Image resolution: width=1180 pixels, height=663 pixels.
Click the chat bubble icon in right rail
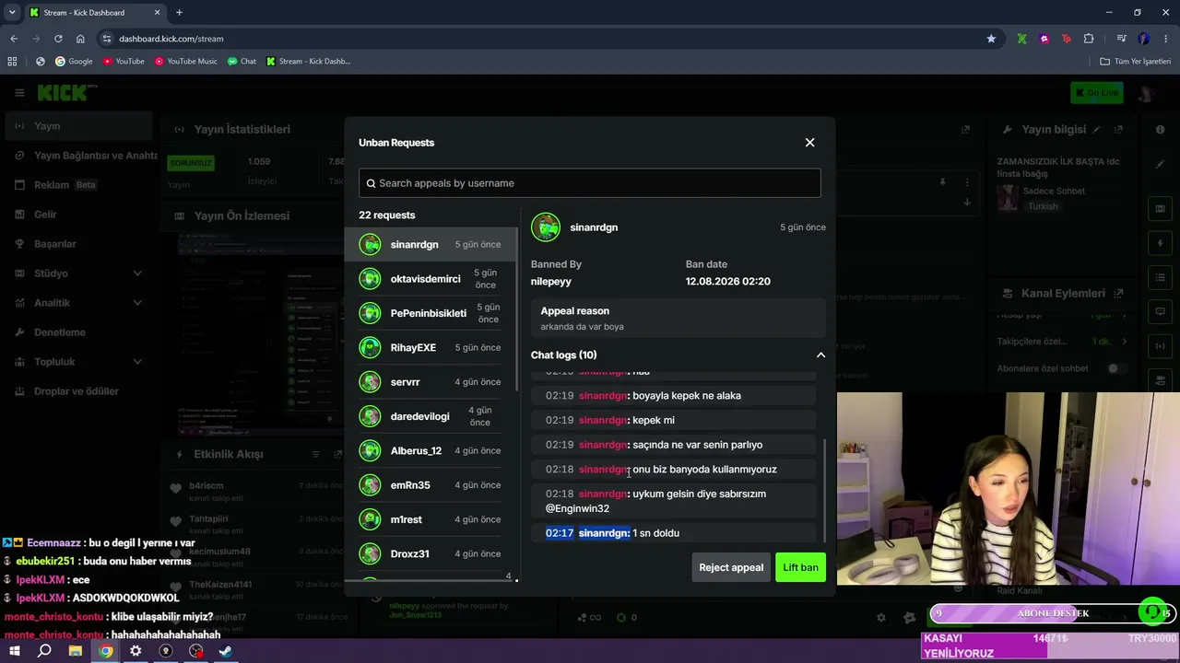click(1161, 311)
